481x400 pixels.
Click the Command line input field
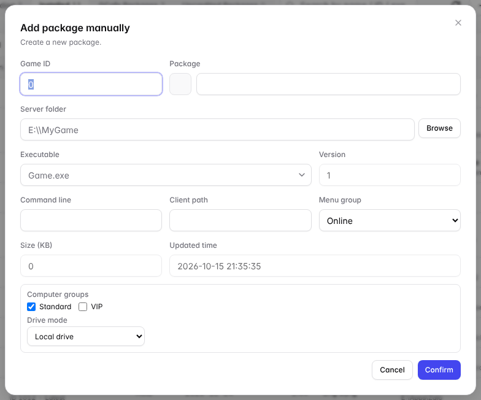pos(91,220)
